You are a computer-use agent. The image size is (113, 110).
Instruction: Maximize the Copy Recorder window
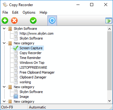point(92,5)
